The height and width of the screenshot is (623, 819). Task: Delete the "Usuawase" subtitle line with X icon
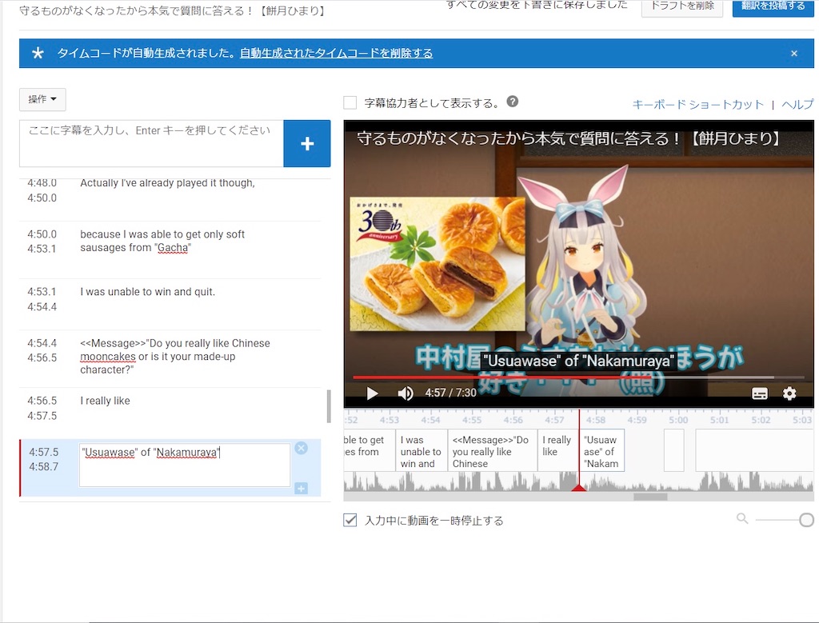click(x=301, y=448)
